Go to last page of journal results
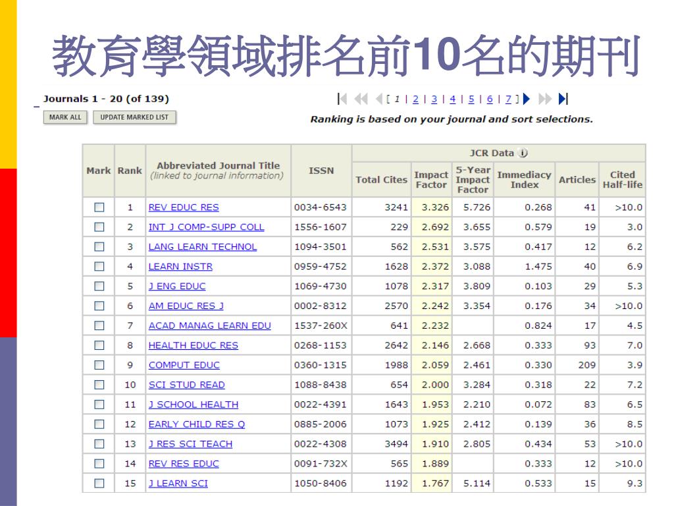Screen dimensions: 674x506 (563, 99)
